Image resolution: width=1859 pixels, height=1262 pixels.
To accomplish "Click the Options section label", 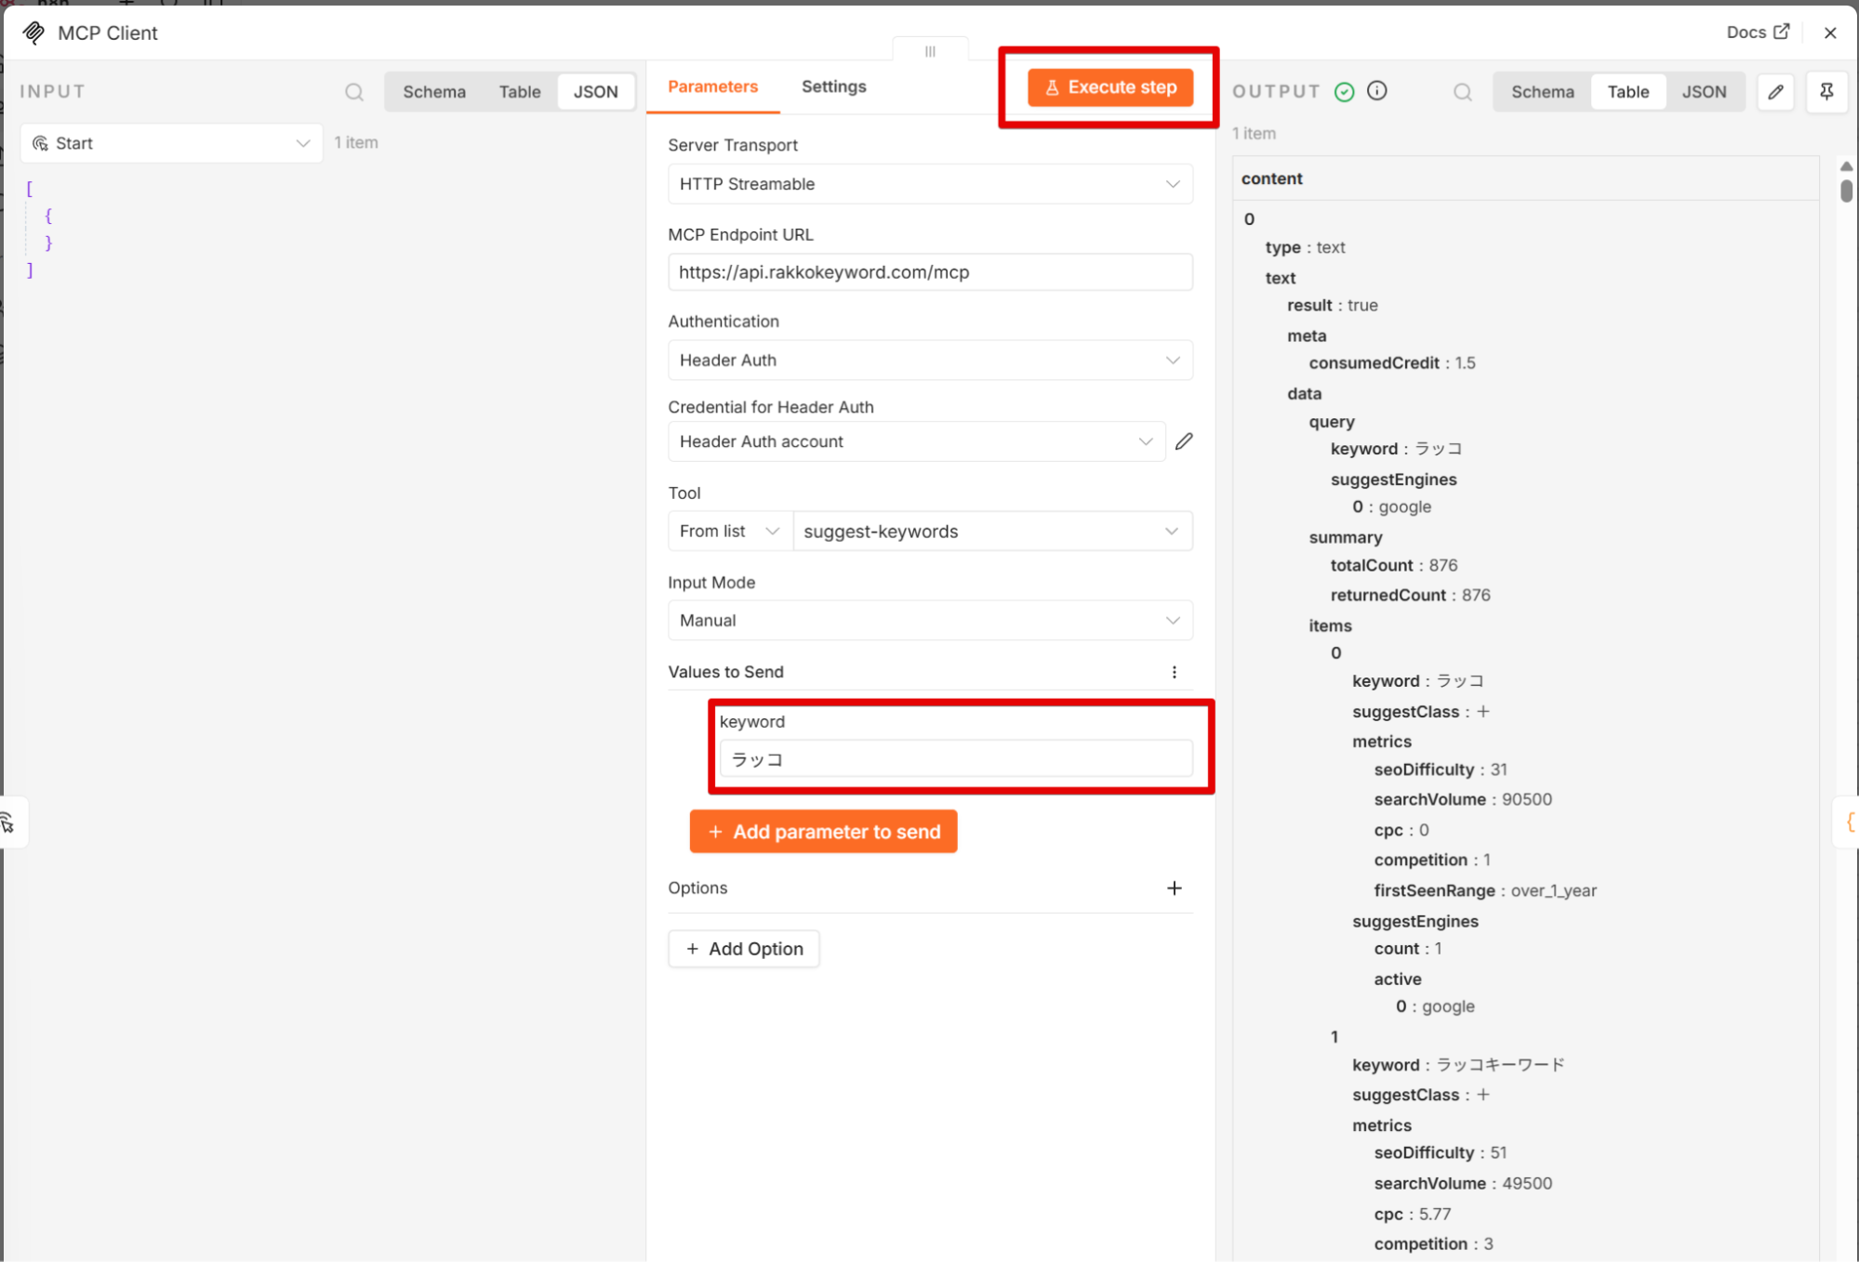I will click(x=697, y=887).
